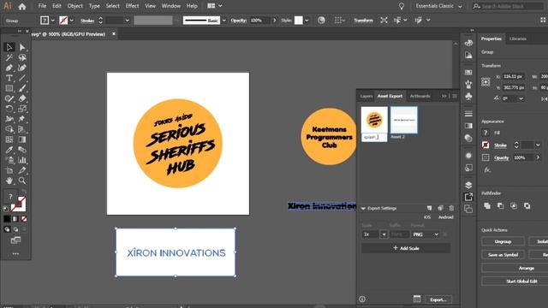Select the Lasso tool
The image size is (548, 308).
tap(22, 57)
